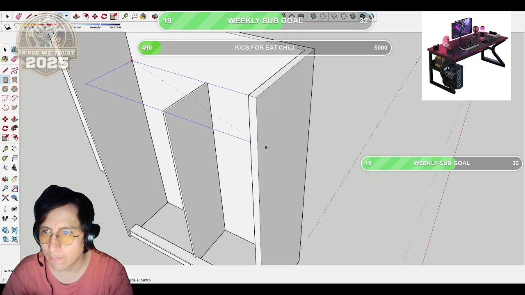Click the Rotate tool in top toolbar
This screenshot has height=295, width=525.
click(x=104, y=16)
